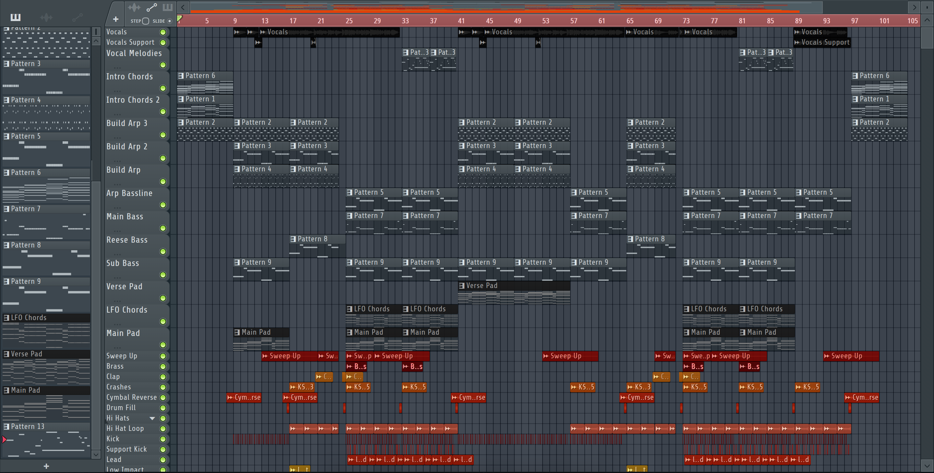Mute the Lead track

(x=163, y=460)
